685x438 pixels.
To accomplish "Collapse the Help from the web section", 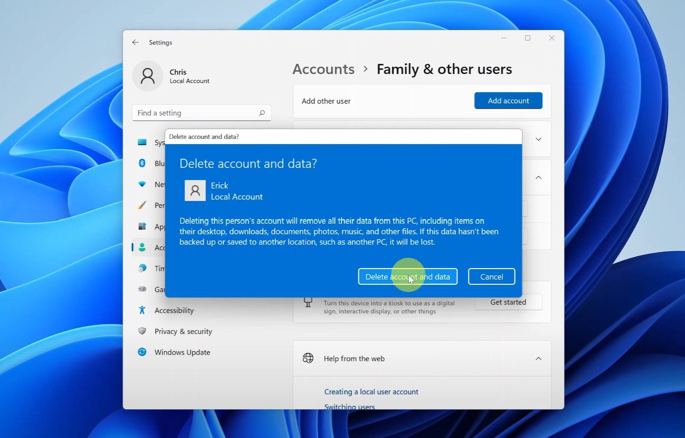I will coord(538,359).
